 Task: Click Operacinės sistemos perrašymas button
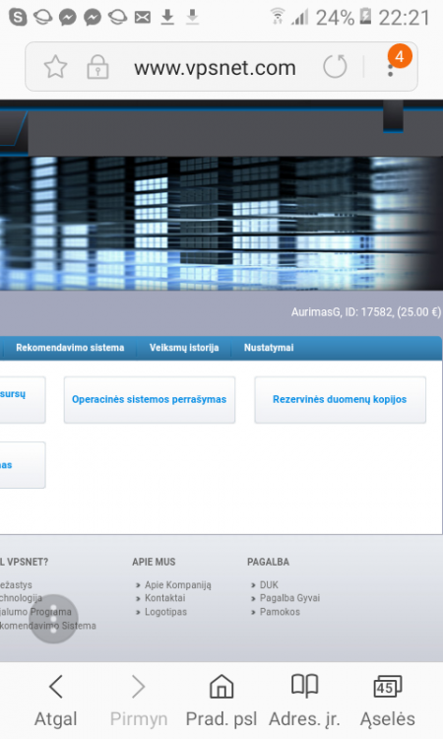point(150,400)
